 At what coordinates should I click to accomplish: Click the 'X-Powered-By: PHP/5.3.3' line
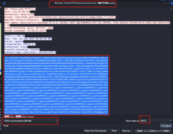(x=20, y=44)
